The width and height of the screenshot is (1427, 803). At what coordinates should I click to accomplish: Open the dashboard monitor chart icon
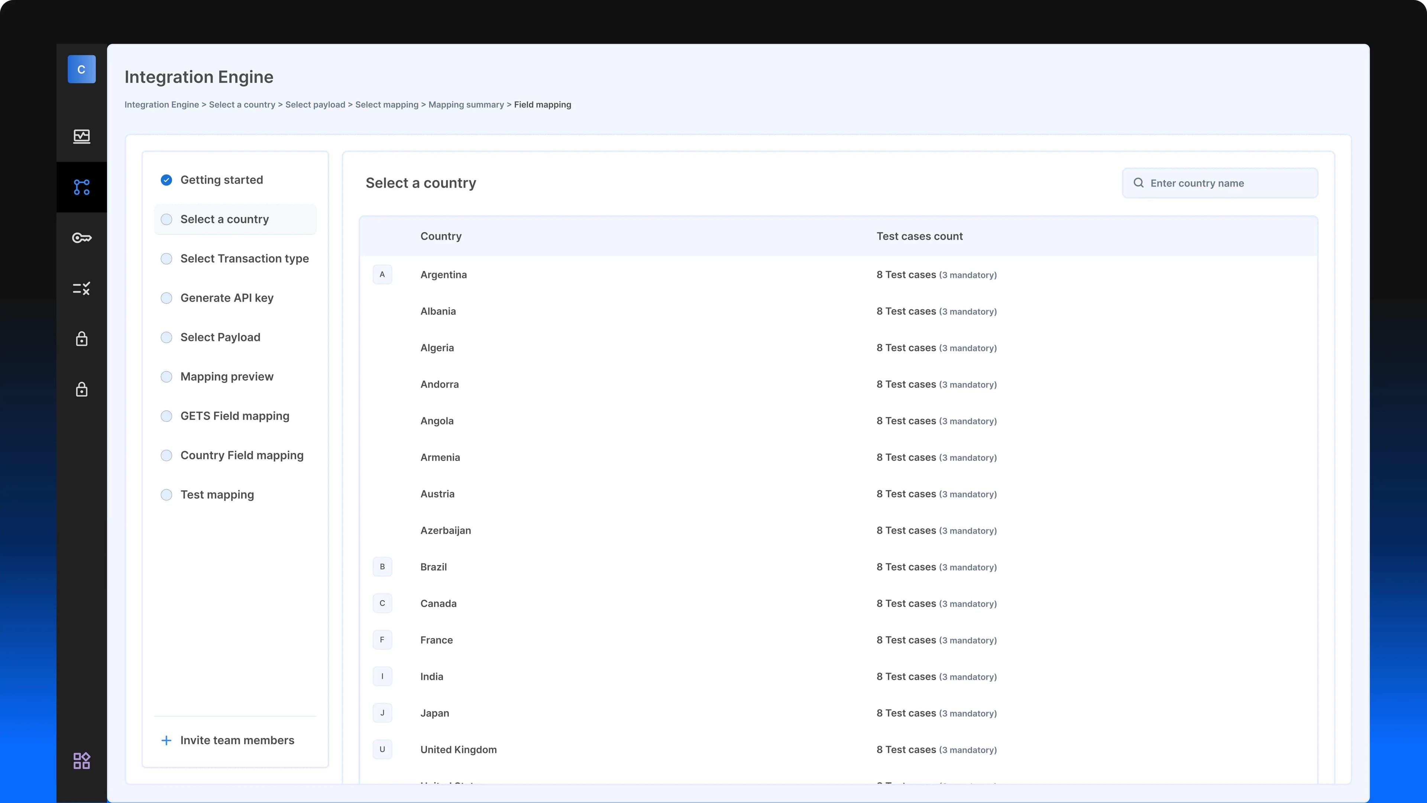click(x=81, y=136)
